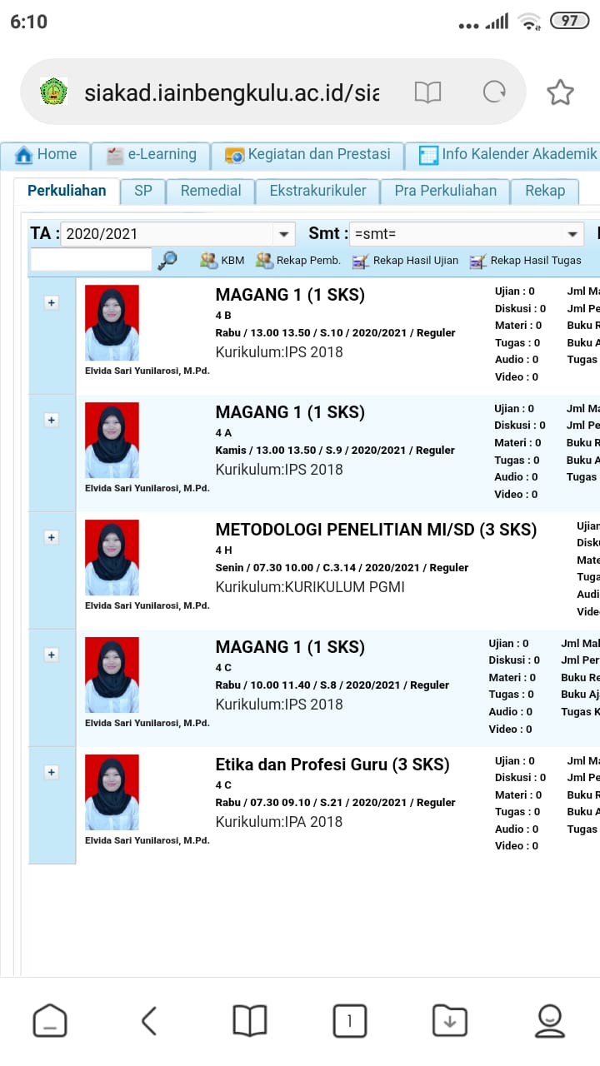Image resolution: width=600 pixels, height=1066 pixels.
Task: Switch to the Remedial tab
Action: [x=210, y=191]
